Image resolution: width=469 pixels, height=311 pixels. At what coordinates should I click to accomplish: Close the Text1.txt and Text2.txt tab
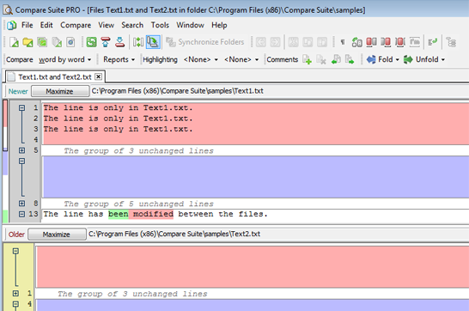coord(98,76)
